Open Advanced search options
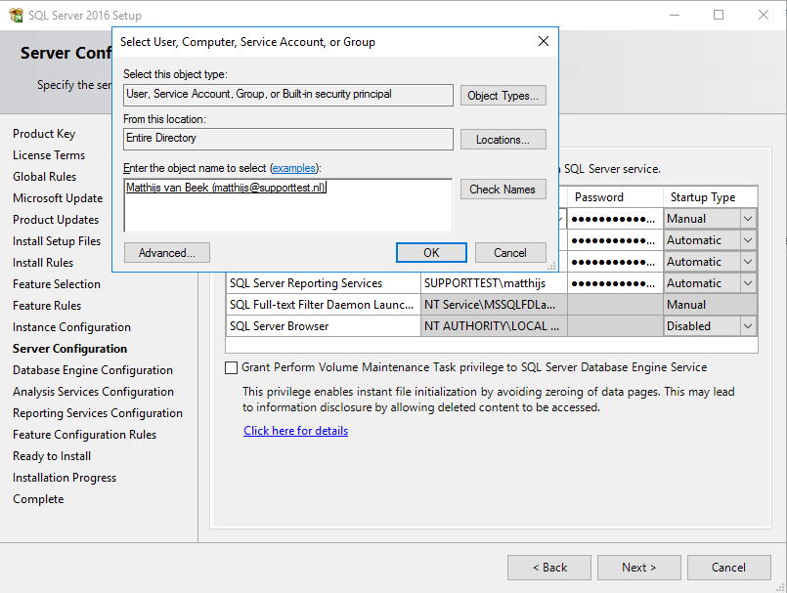 (166, 253)
